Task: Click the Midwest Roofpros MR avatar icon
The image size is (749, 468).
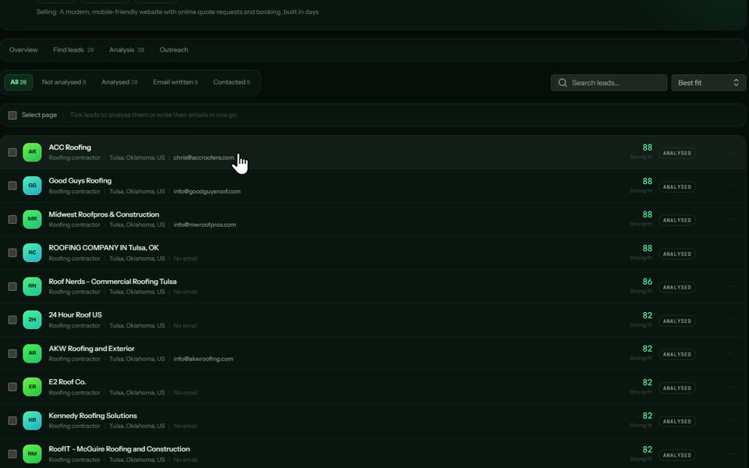Action: coord(32,219)
